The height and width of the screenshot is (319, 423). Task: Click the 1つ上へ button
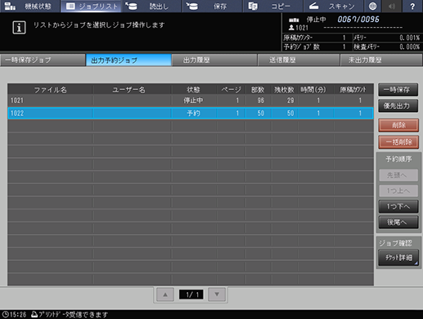tap(398, 191)
